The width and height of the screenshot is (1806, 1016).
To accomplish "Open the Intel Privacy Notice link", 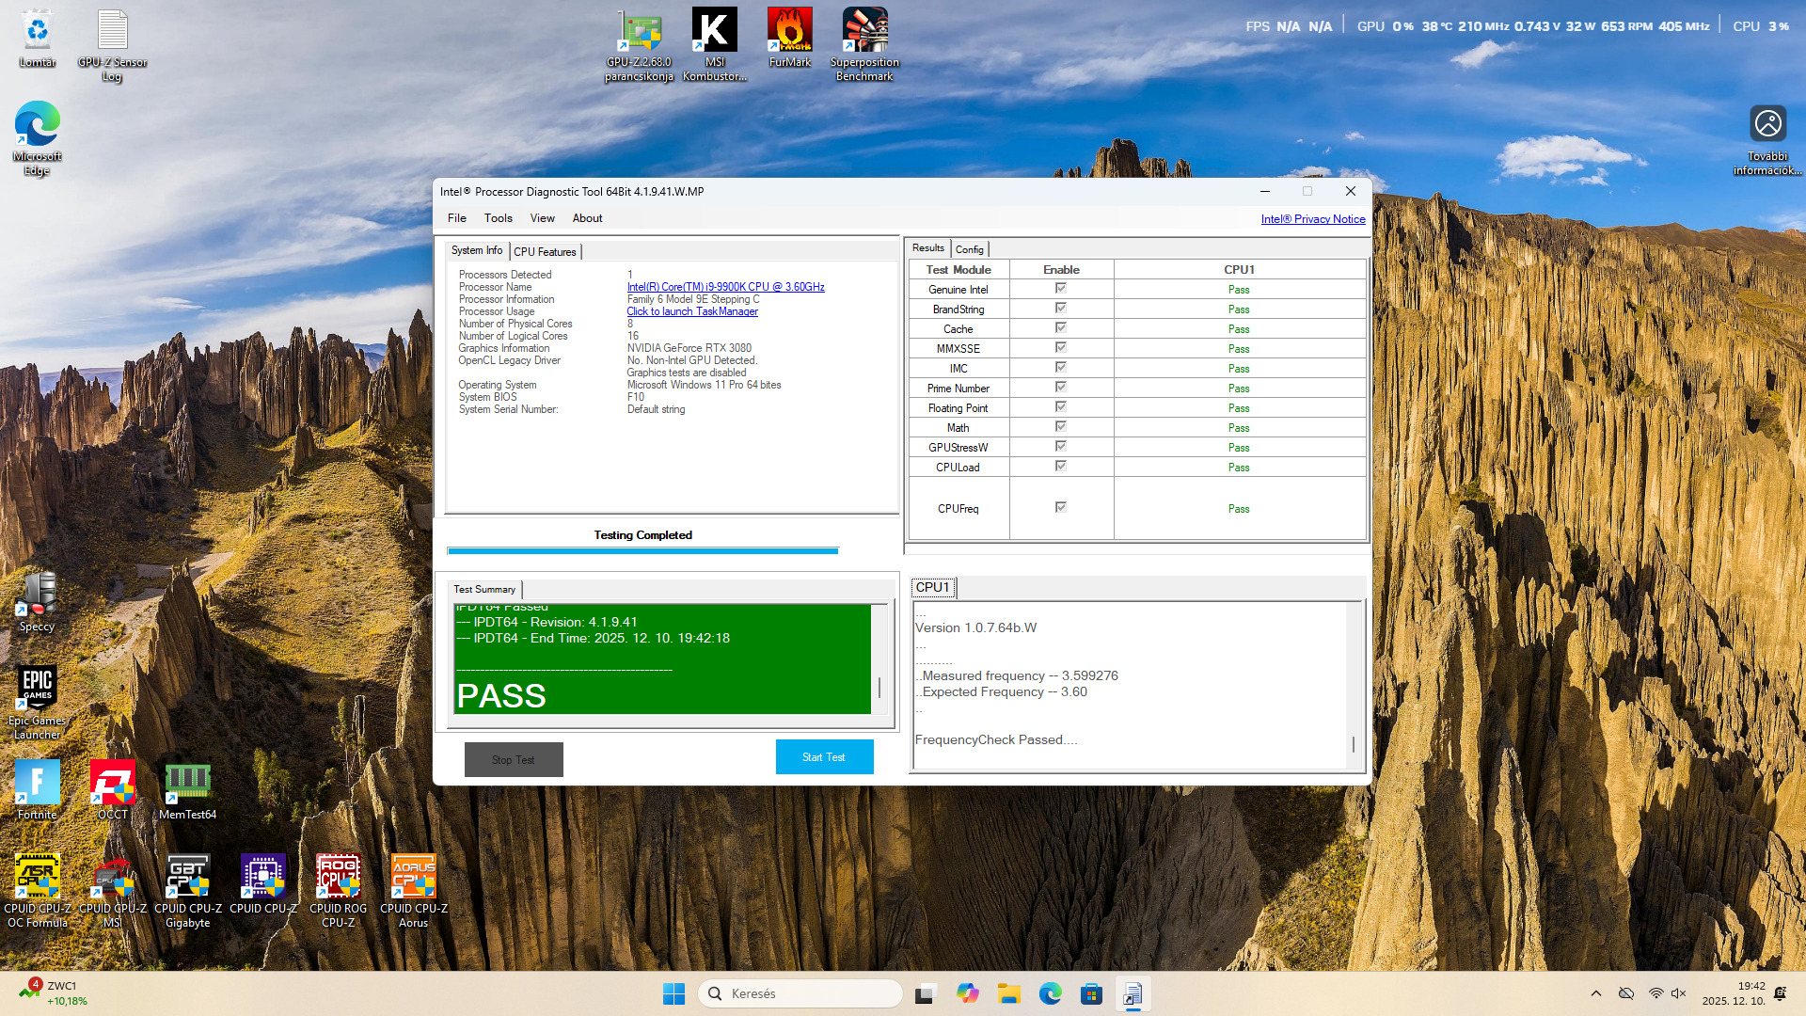I will [1312, 219].
